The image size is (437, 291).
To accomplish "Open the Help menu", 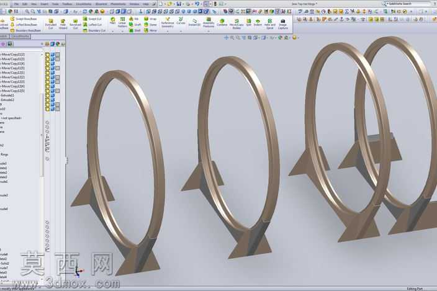I will coord(145,4).
